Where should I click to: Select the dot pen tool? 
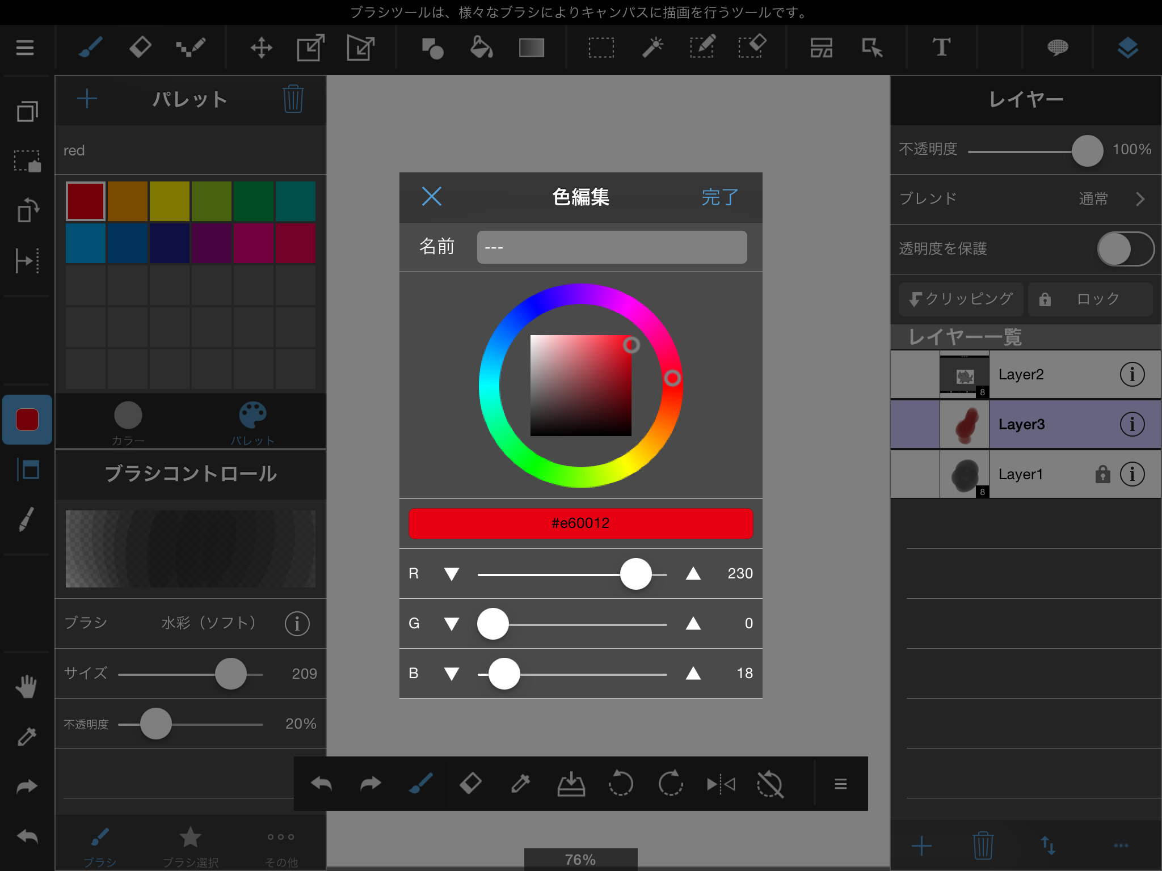point(191,48)
